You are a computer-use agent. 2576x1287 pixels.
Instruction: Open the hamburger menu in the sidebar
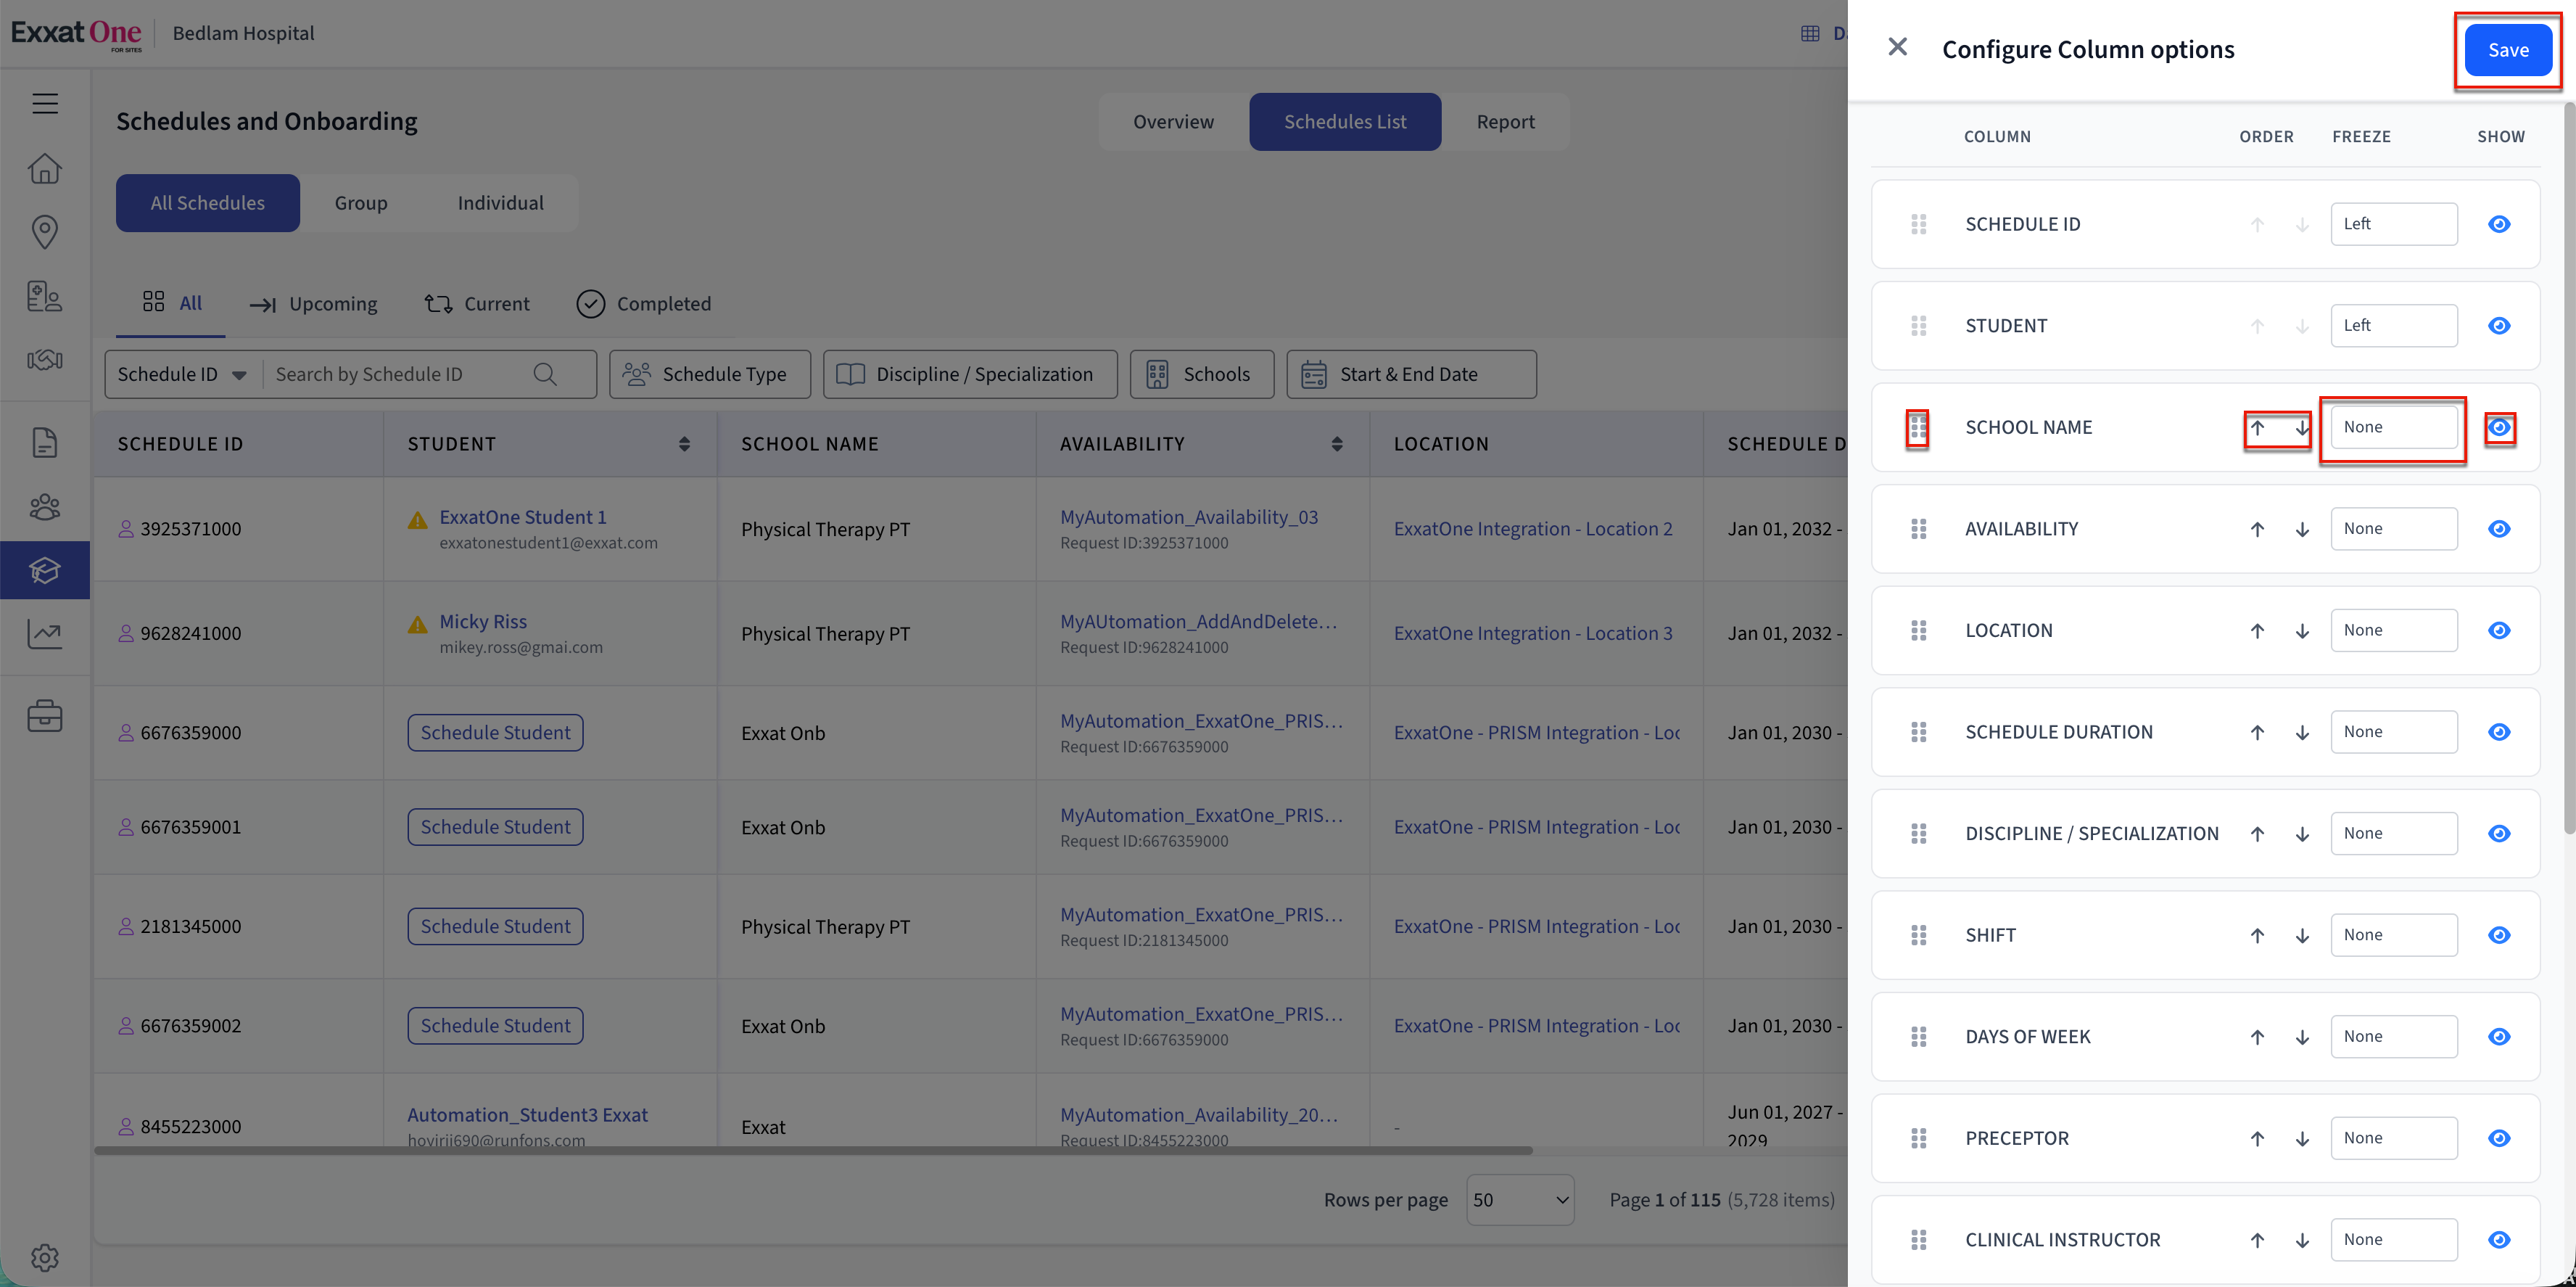tap(45, 103)
